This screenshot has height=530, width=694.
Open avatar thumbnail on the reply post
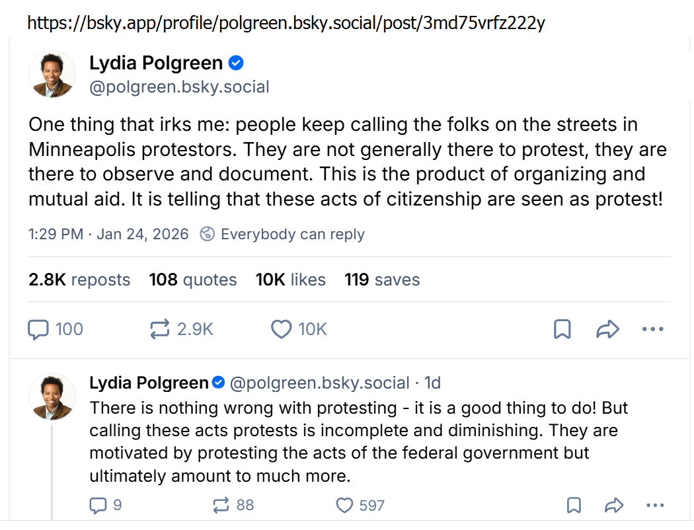pos(52,397)
